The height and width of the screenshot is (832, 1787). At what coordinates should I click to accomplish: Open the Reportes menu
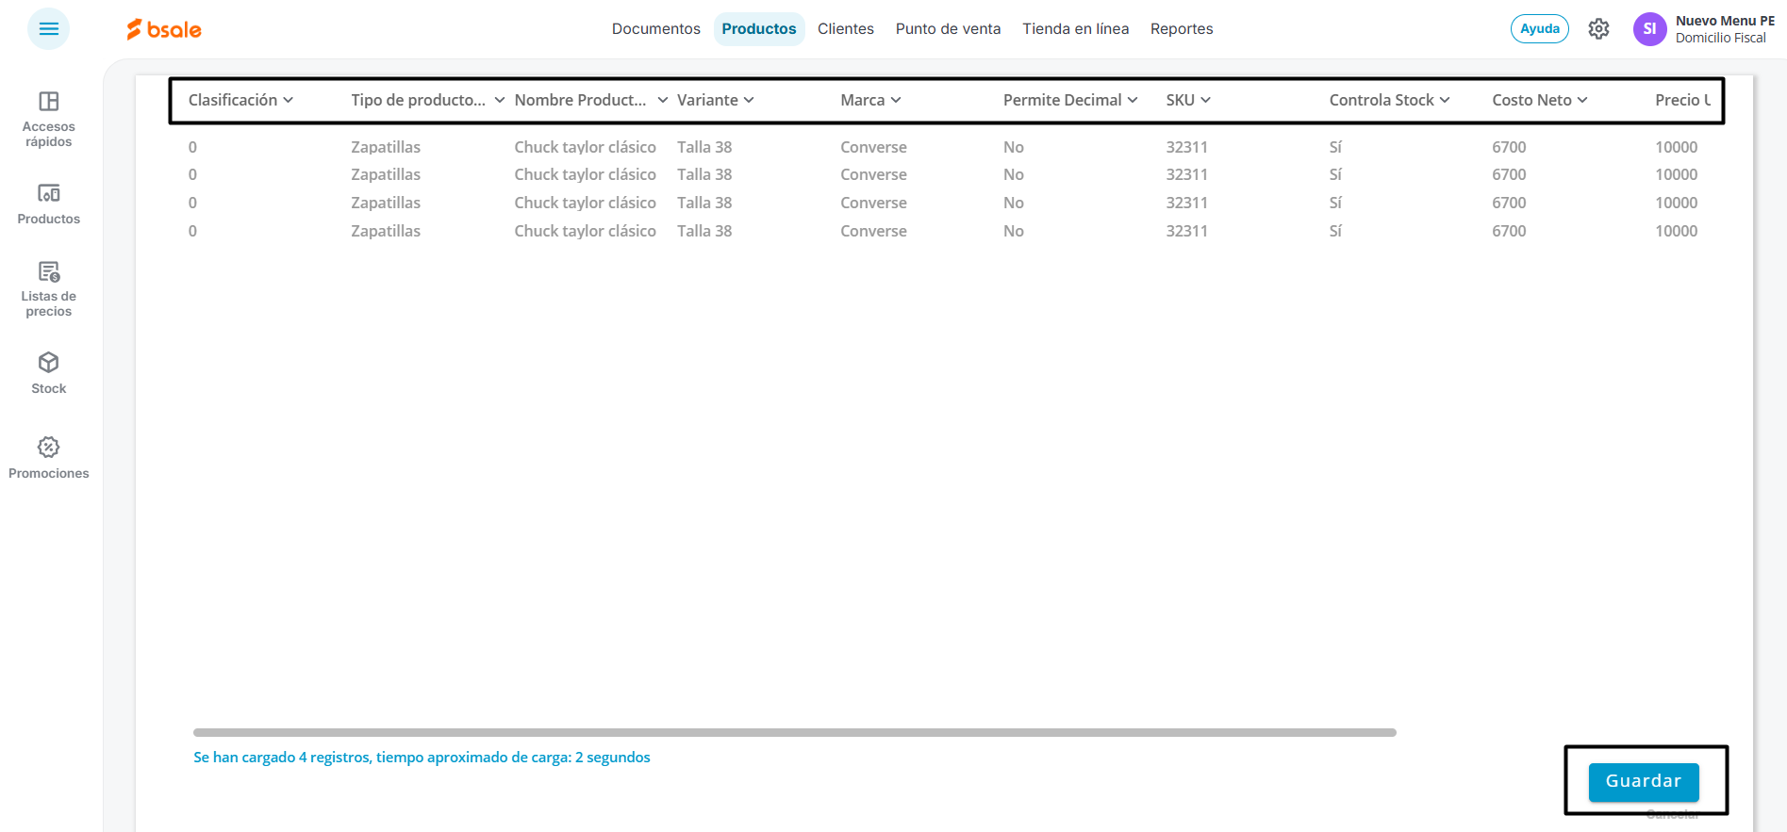1182,29
